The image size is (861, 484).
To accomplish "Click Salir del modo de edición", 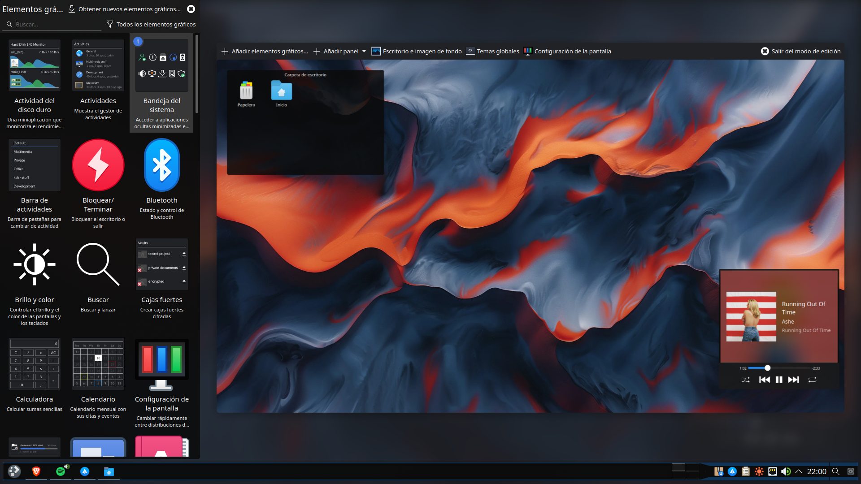I will click(x=801, y=52).
